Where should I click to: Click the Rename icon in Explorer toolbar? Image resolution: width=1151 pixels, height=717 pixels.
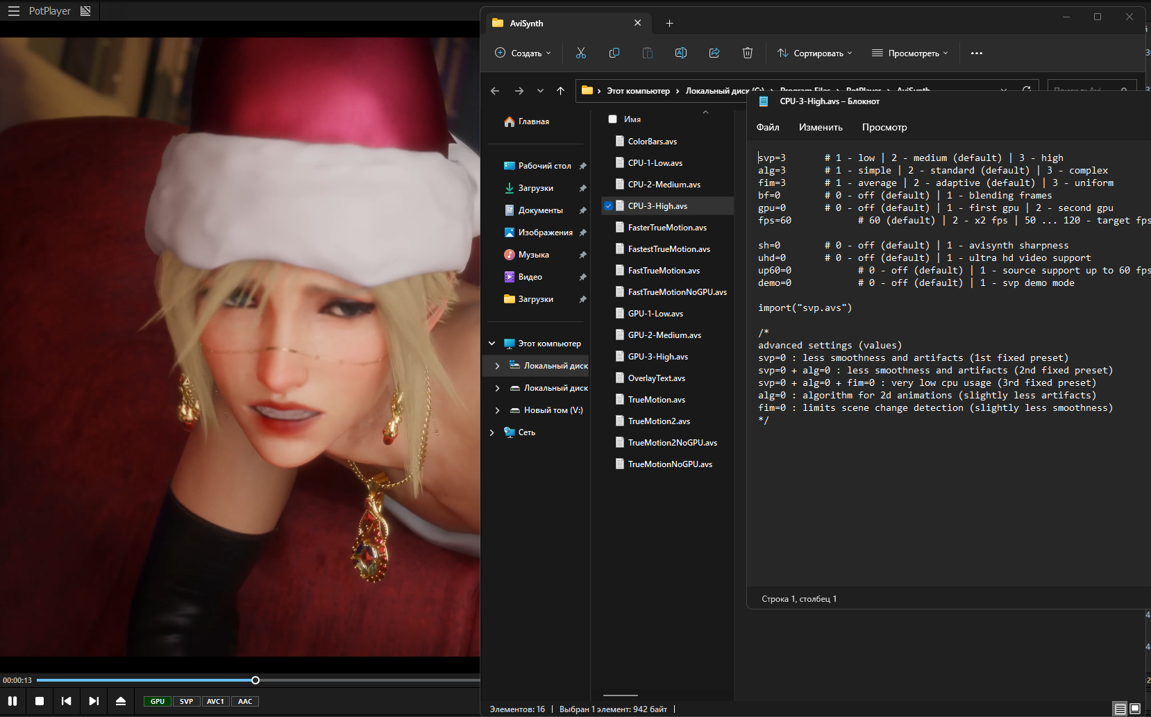(681, 53)
